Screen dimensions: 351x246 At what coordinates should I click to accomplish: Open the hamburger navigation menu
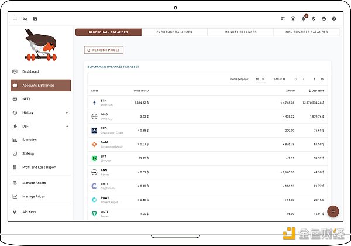[x=15, y=19]
